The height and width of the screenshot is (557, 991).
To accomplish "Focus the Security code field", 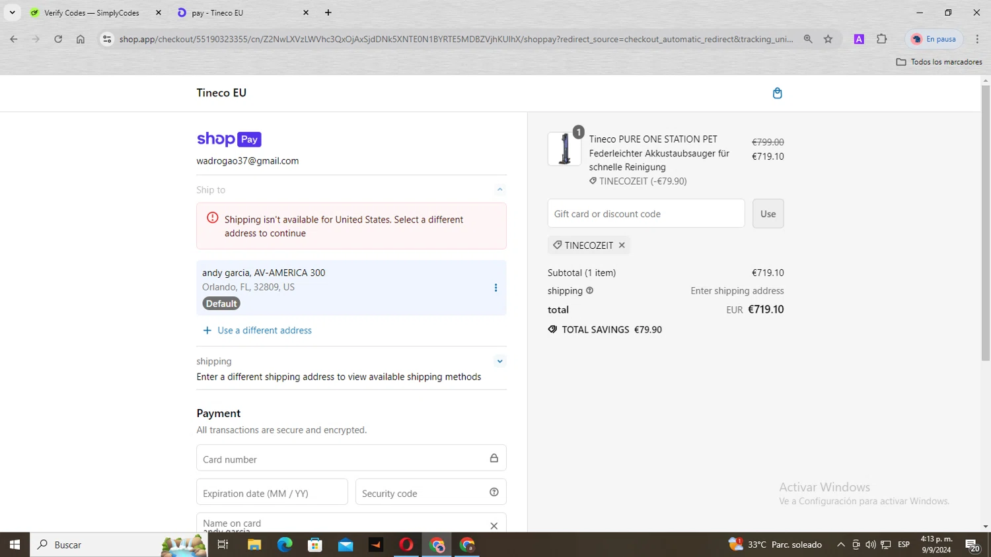I will coord(431,492).
